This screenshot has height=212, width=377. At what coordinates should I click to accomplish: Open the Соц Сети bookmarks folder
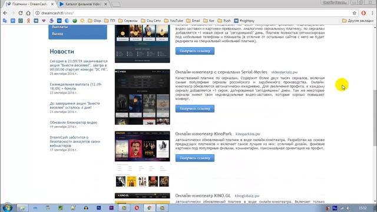point(151,21)
